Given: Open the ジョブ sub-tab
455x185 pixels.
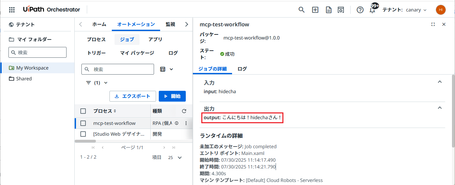Looking at the screenshot, I should pyautogui.click(x=127, y=39).
